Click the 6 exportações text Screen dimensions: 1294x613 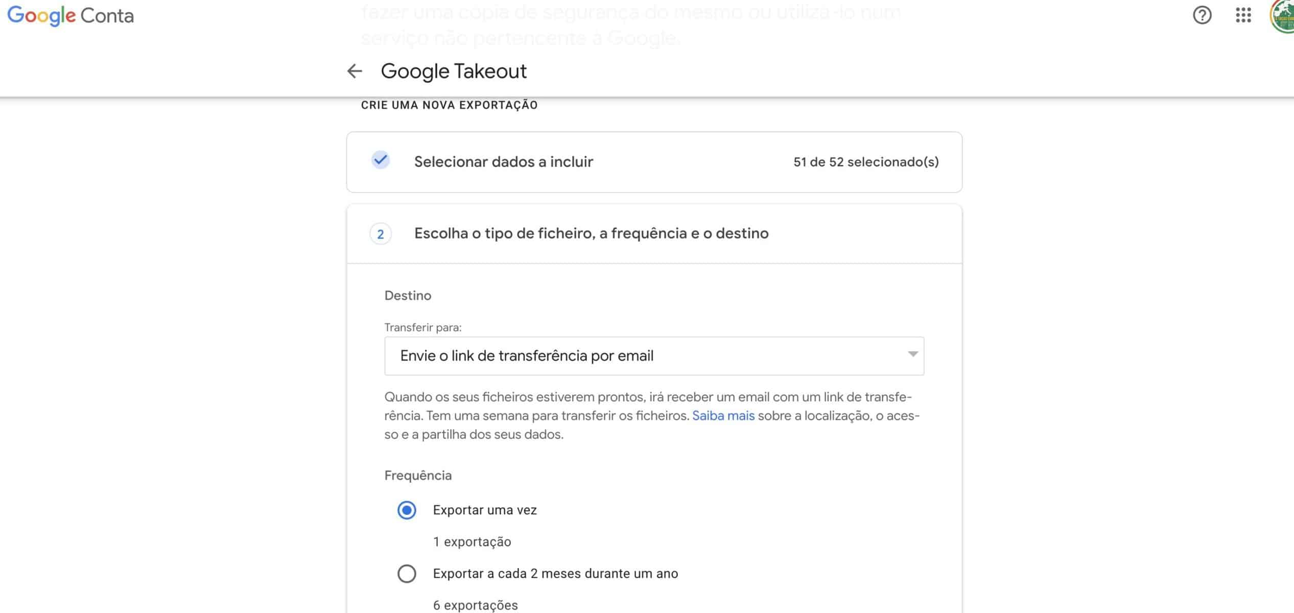pyautogui.click(x=475, y=605)
